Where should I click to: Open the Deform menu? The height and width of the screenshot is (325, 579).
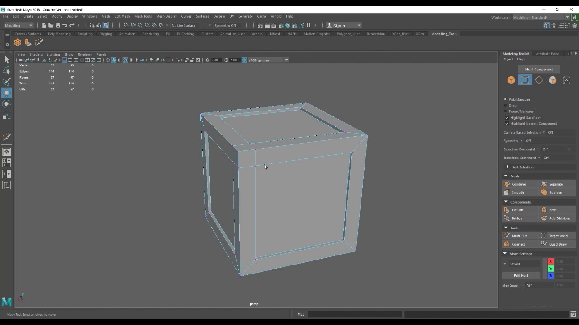coord(219,16)
